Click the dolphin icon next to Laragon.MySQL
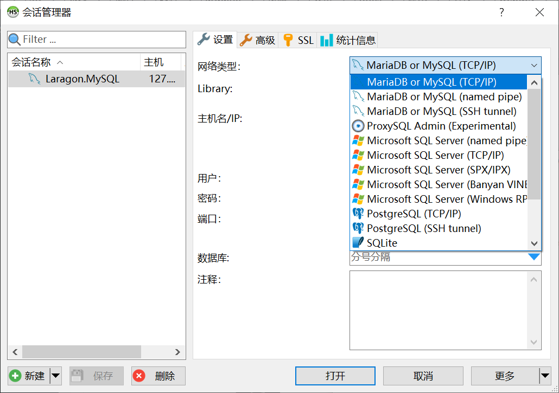Screen dimensions: 559x393 tap(35, 79)
